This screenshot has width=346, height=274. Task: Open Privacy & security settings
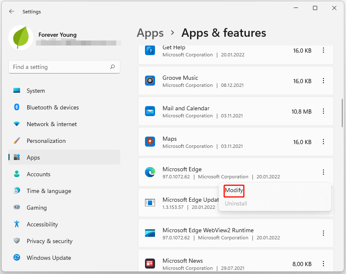[64, 241]
